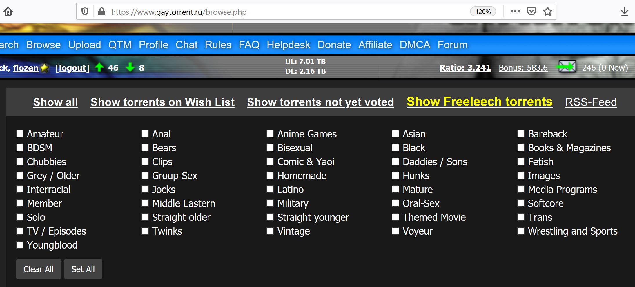Open the messages envelope icon

click(567, 67)
